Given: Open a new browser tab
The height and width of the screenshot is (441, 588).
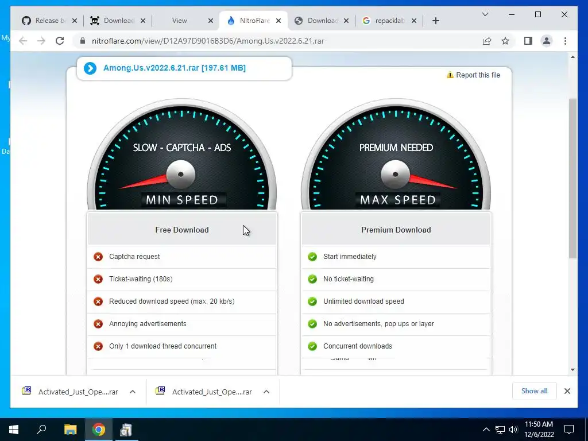Looking at the screenshot, I should point(435,21).
